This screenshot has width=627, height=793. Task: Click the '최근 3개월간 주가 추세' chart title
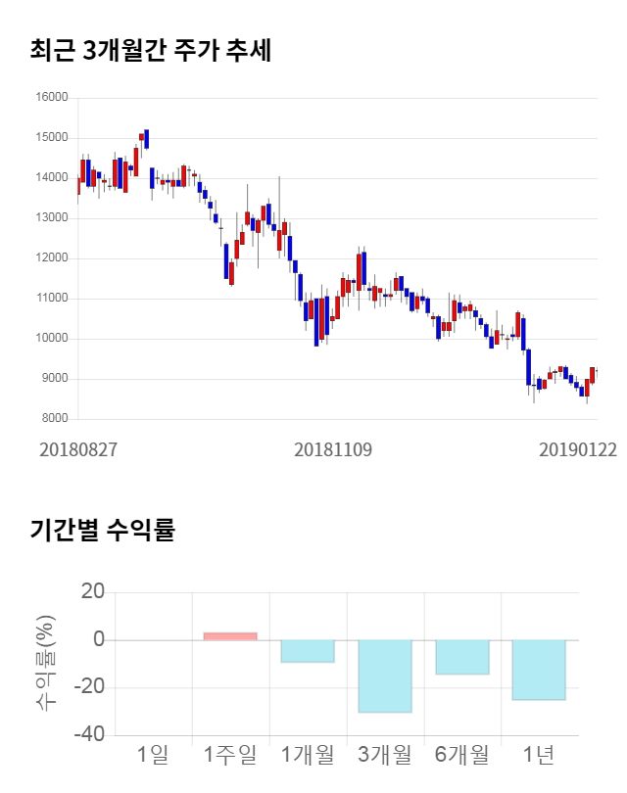(x=151, y=50)
